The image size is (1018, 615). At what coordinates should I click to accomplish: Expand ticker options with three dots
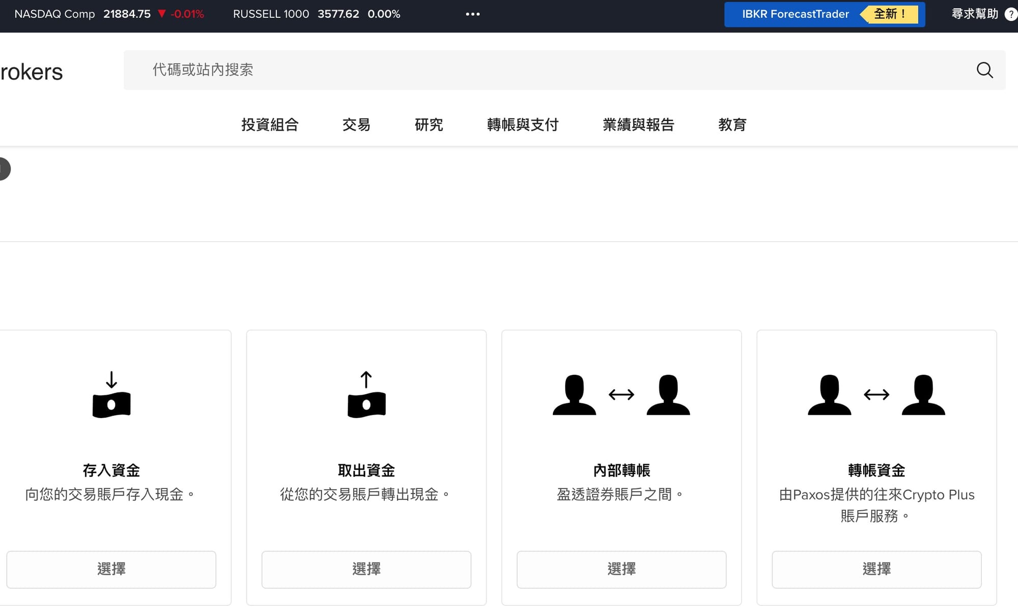[472, 14]
